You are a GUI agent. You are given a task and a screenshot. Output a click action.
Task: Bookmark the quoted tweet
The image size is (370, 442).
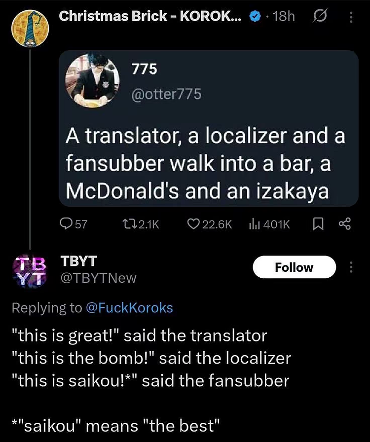(x=317, y=224)
